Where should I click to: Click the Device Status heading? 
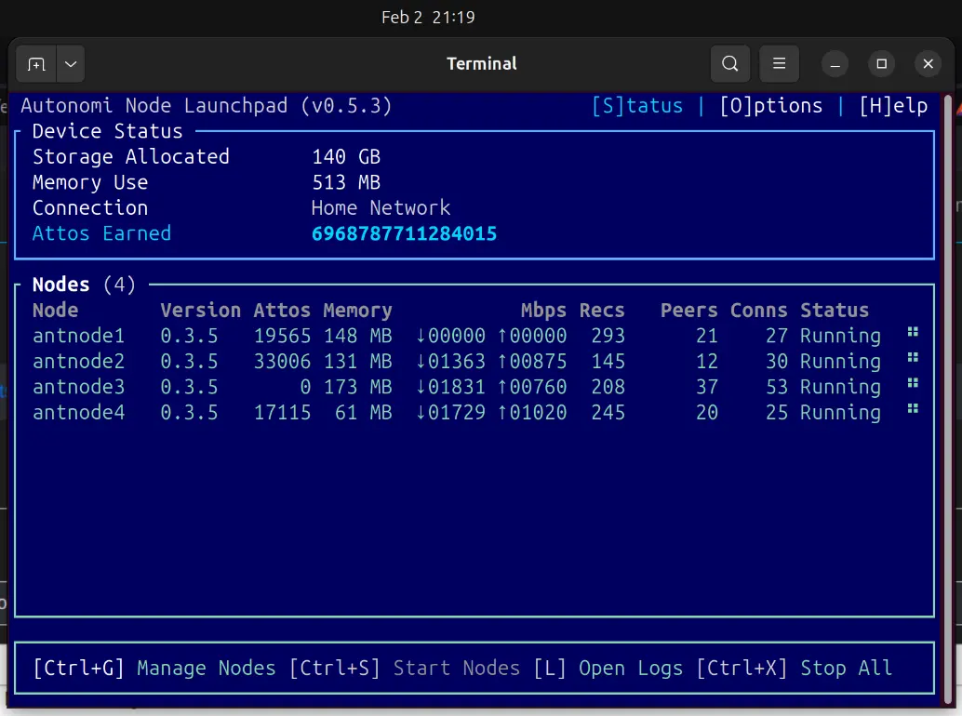click(x=107, y=131)
